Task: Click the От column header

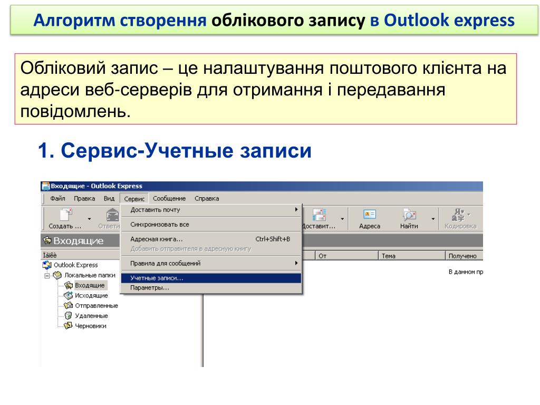Action: click(x=347, y=256)
